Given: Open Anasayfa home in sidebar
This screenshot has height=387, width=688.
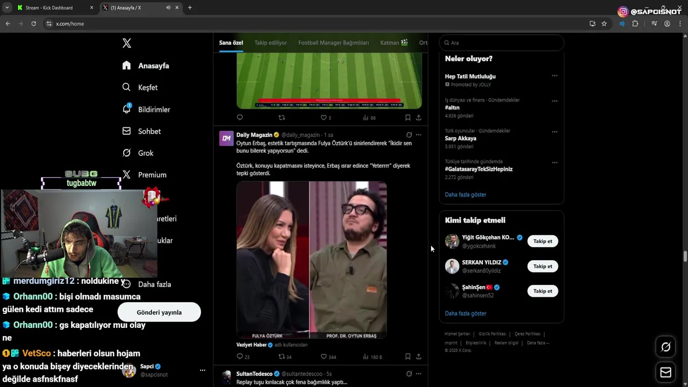Looking at the screenshot, I should click(146, 66).
